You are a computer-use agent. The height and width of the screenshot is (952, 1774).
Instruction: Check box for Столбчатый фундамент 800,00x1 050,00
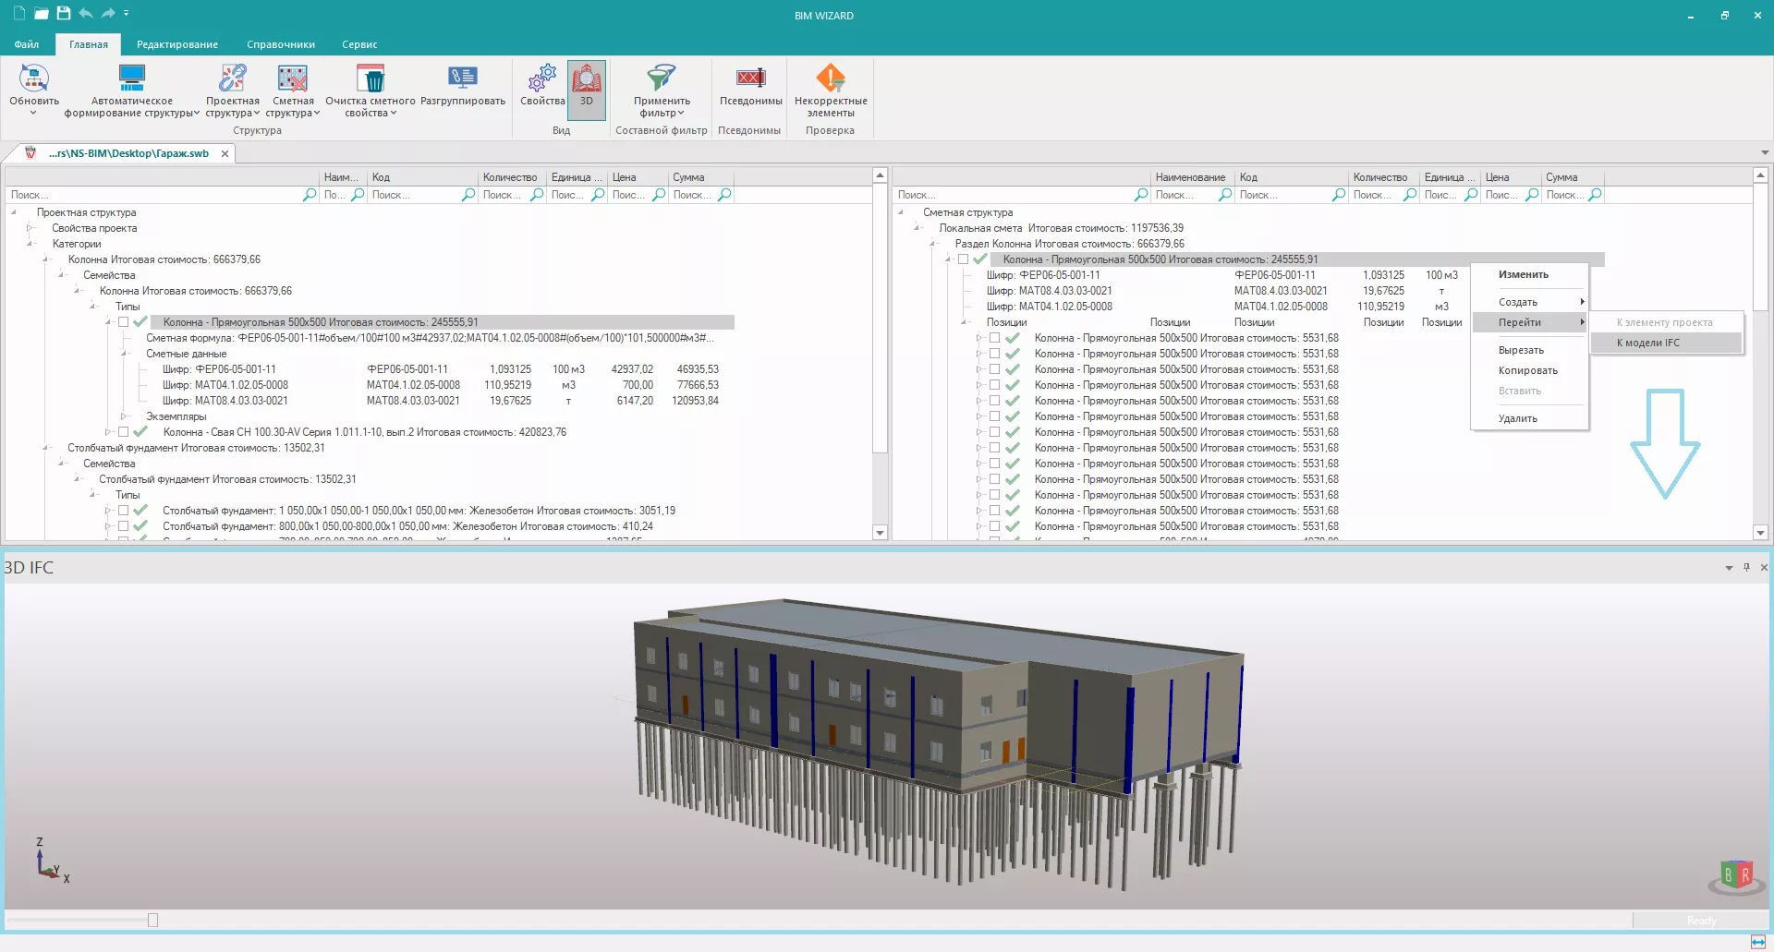pos(123,526)
